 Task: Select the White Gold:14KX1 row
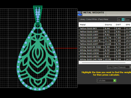coord(105,56)
